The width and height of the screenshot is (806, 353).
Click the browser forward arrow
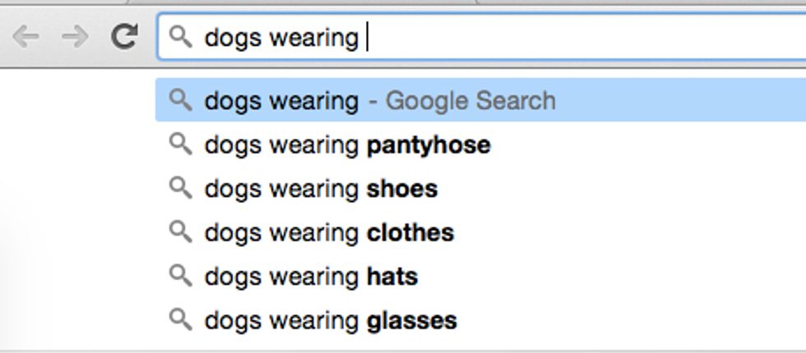[x=75, y=37]
